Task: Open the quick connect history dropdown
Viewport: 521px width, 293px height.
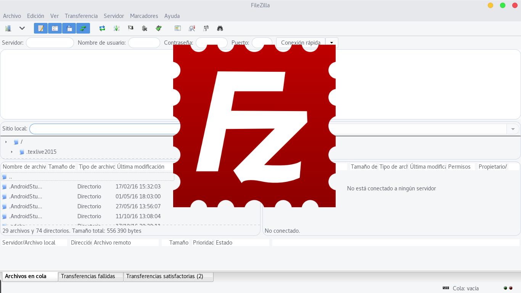Action: pos(332,43)
